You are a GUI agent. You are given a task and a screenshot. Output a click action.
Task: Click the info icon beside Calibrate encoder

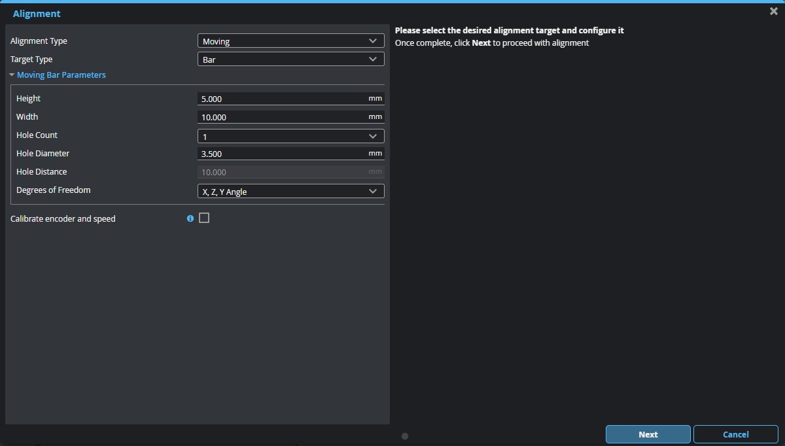[190, 218]
